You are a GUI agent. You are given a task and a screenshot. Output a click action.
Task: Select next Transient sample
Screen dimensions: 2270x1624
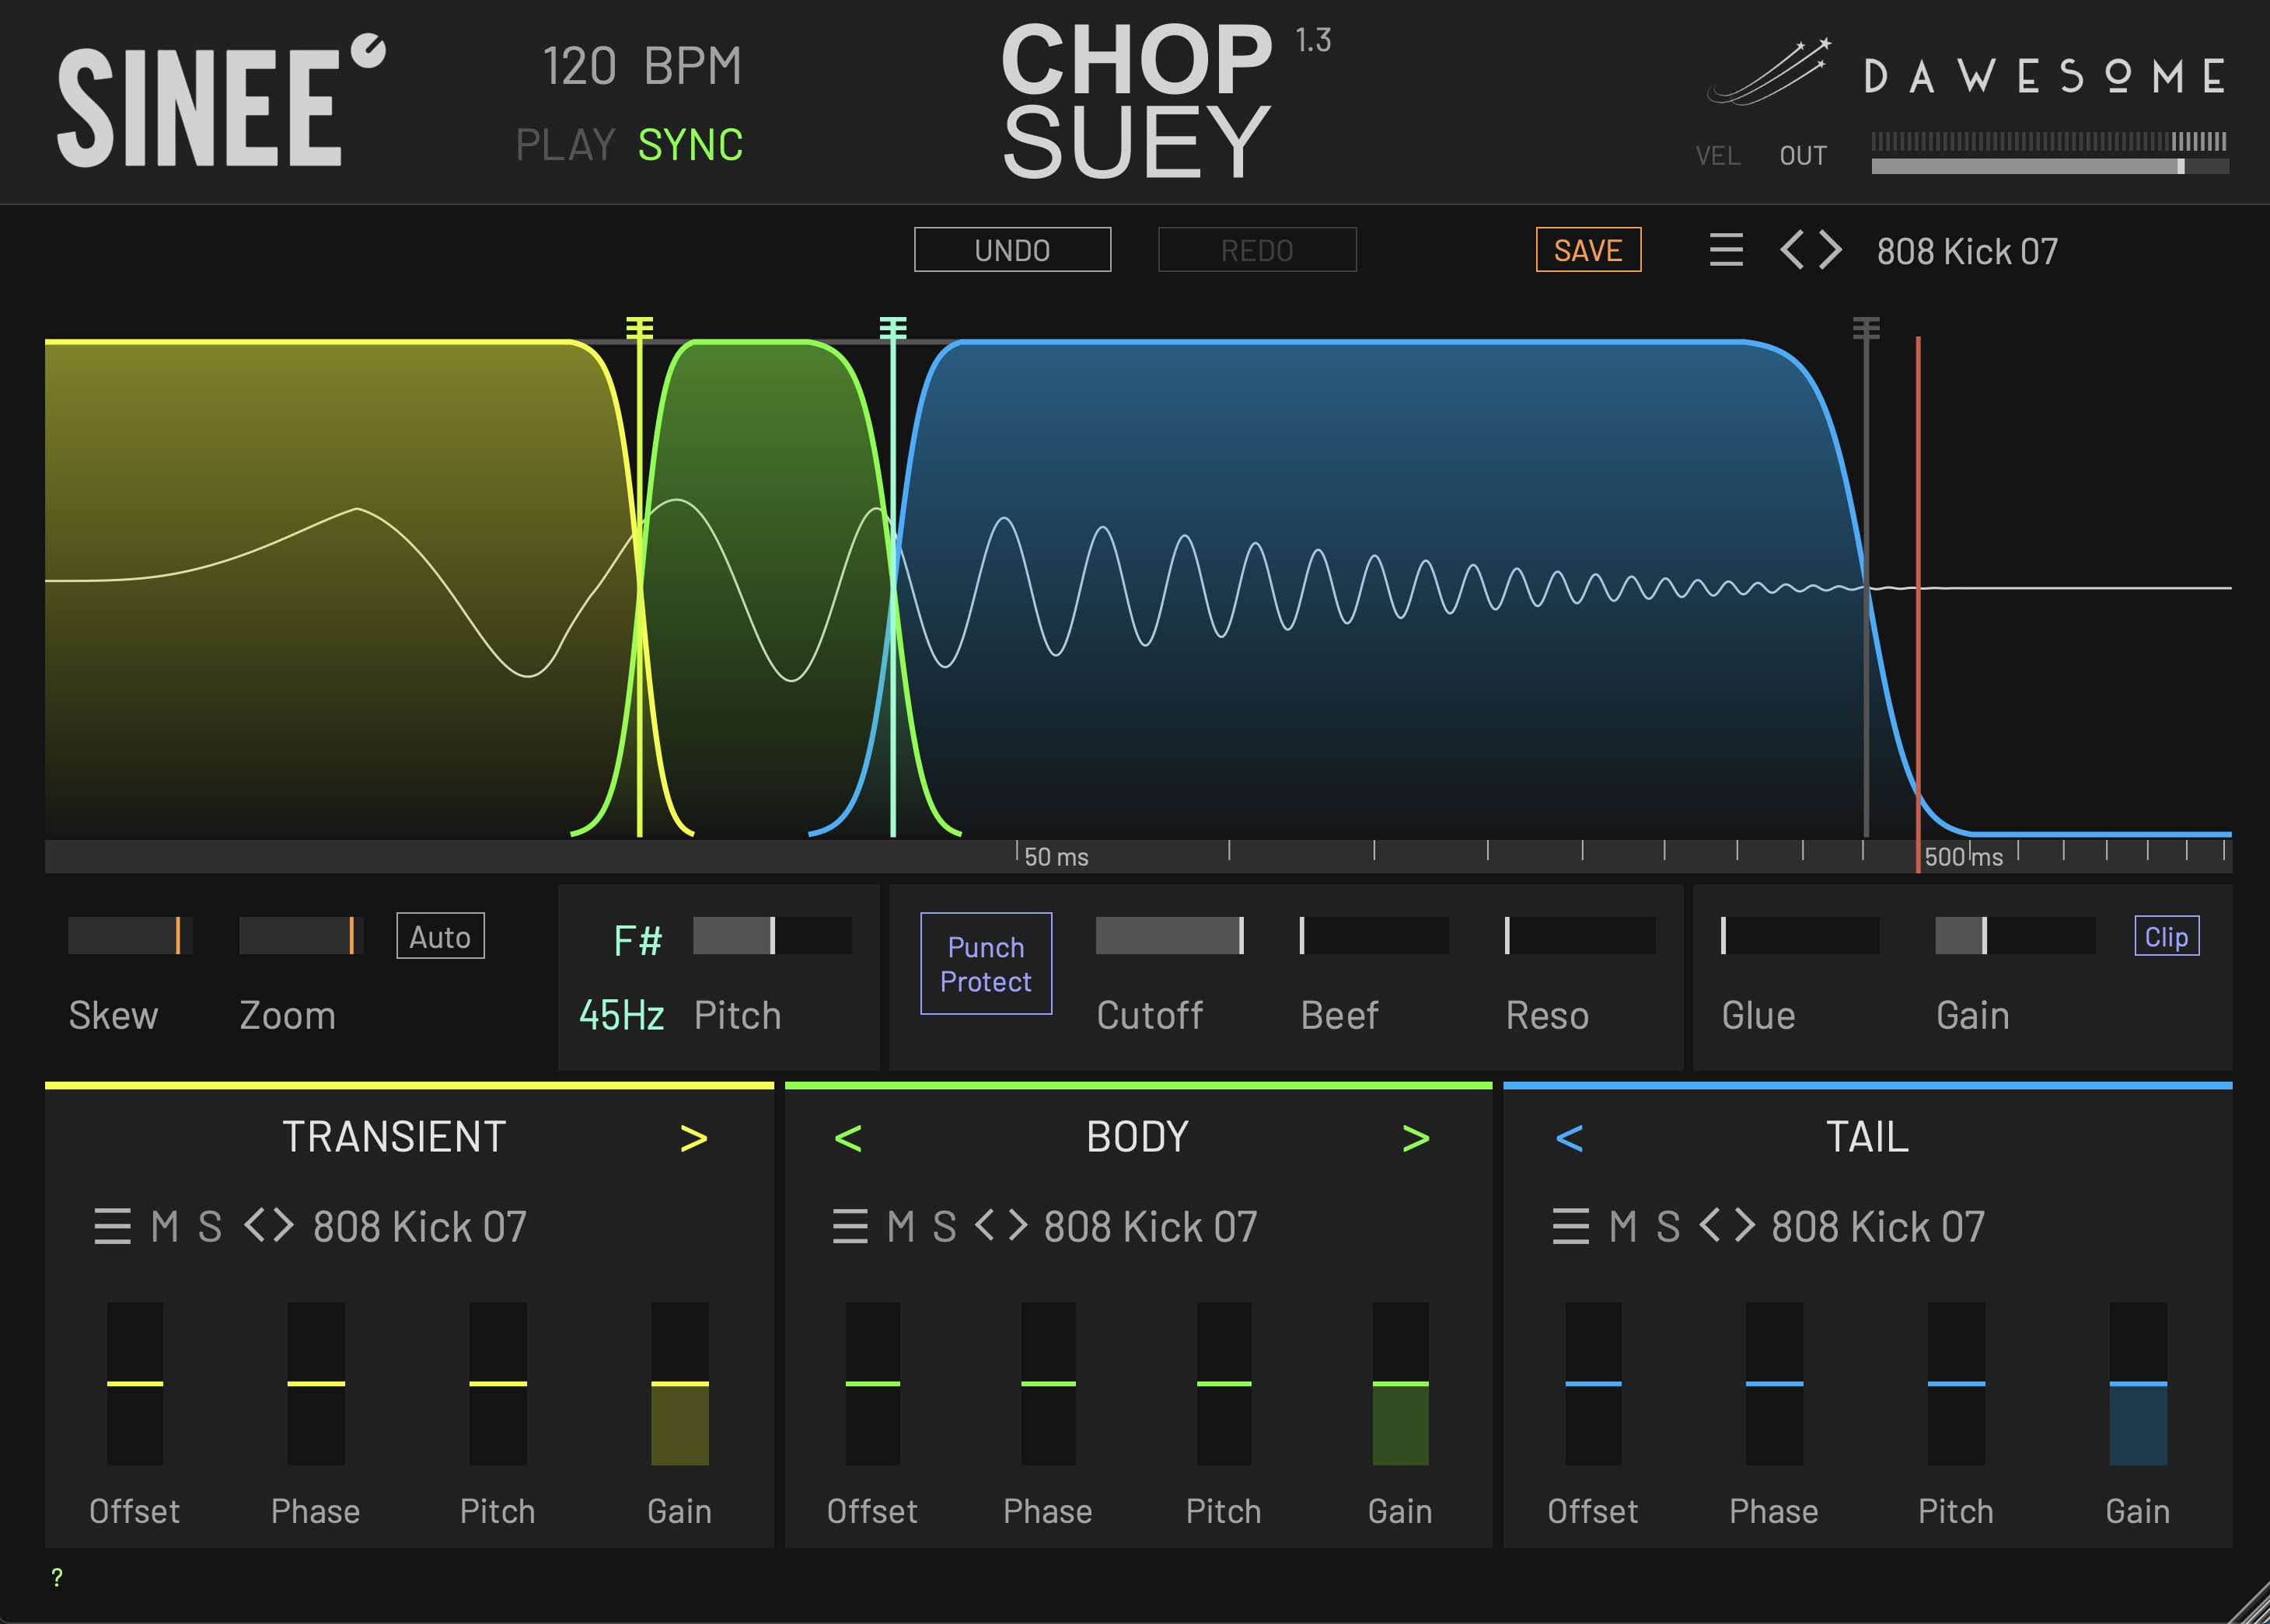coord(283,1225)
